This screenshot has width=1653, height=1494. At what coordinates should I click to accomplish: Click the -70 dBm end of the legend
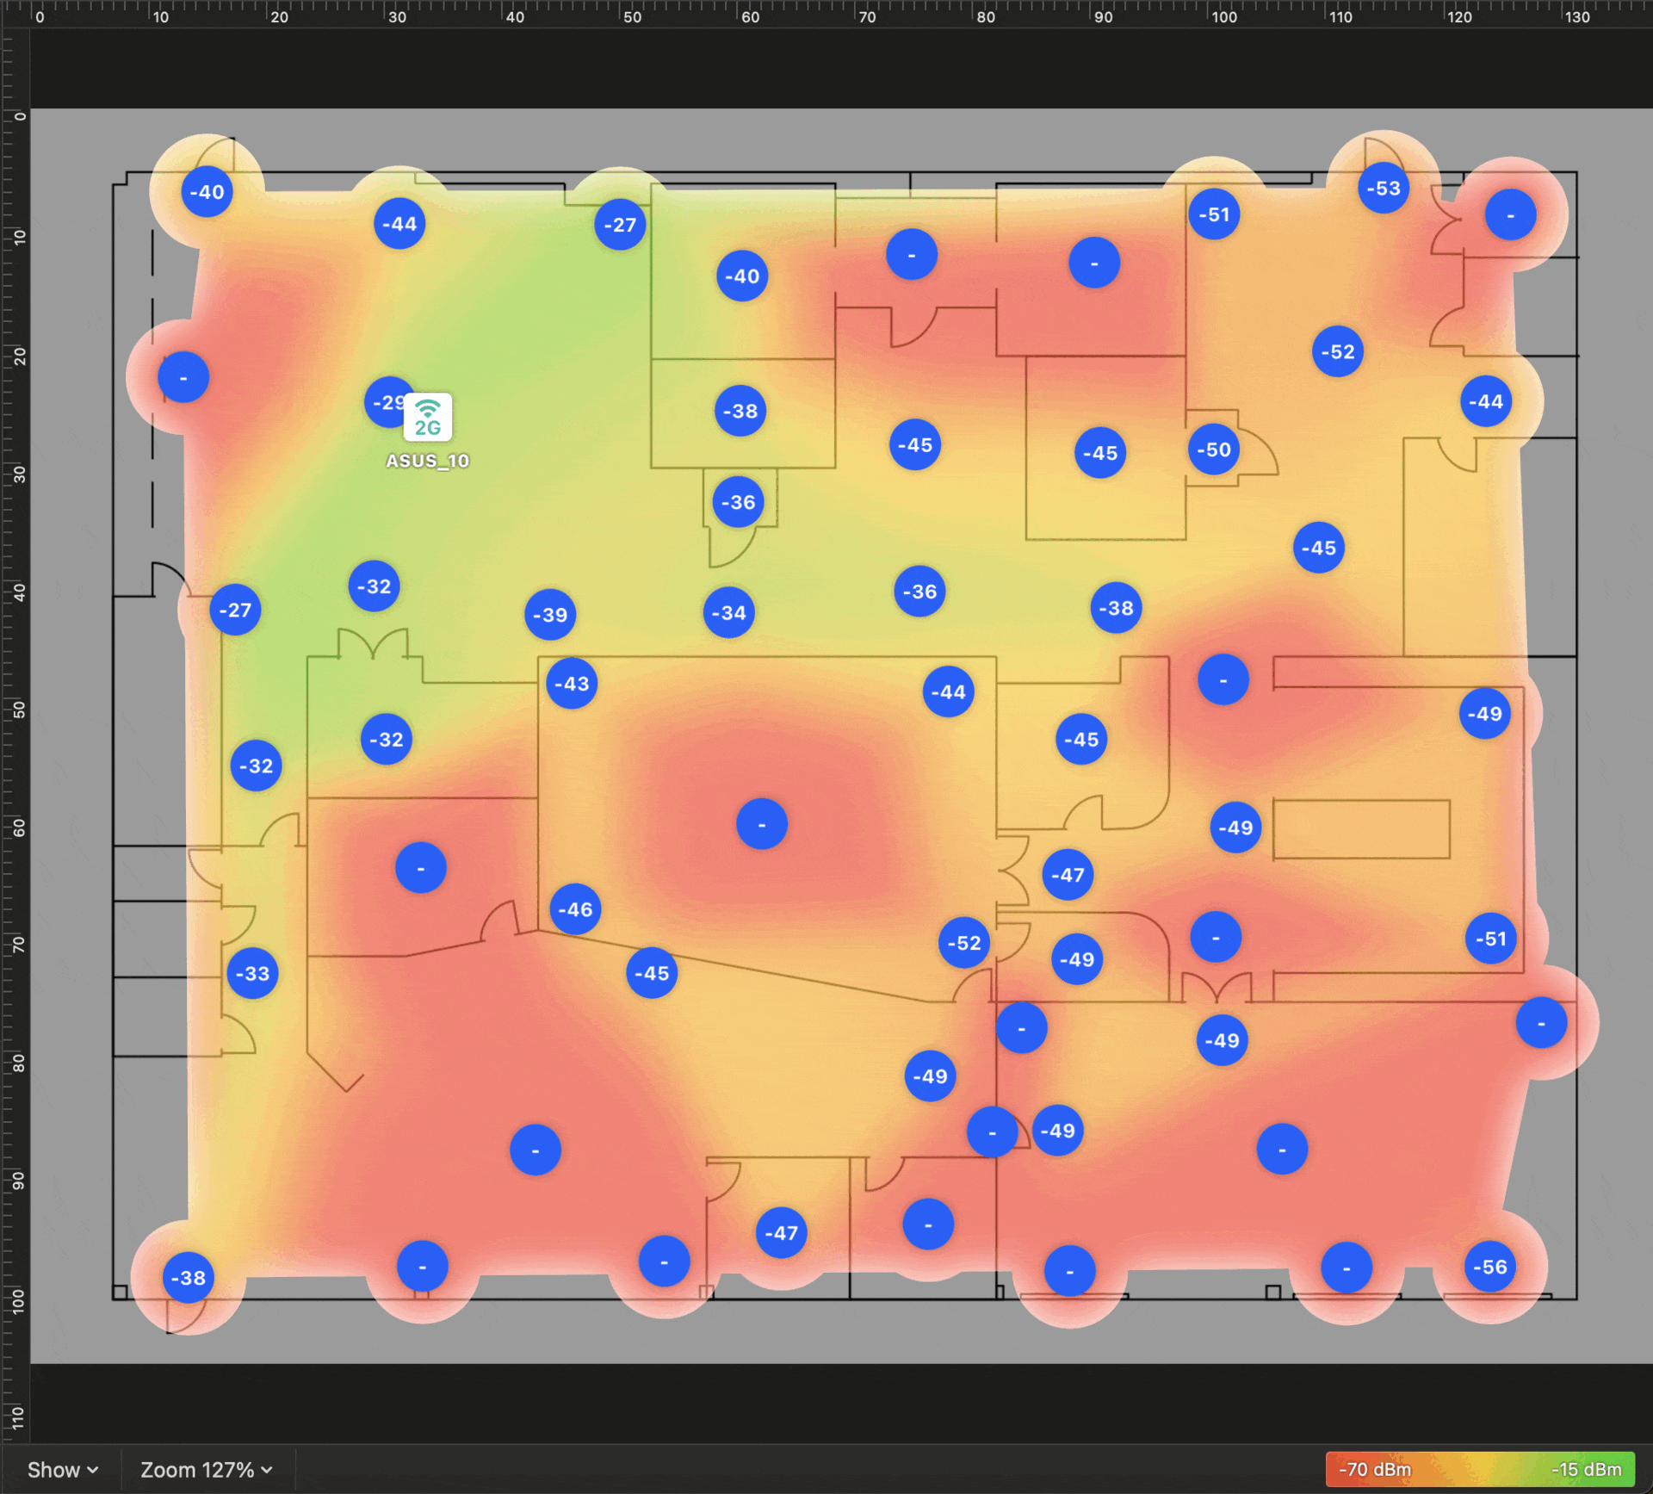coord(1375,1470)
